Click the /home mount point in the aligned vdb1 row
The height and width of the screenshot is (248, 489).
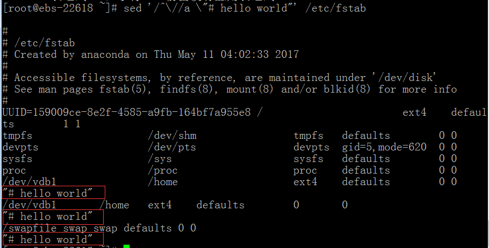(163, 182)
